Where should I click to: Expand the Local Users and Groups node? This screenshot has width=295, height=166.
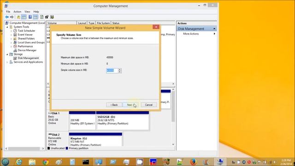11,42
